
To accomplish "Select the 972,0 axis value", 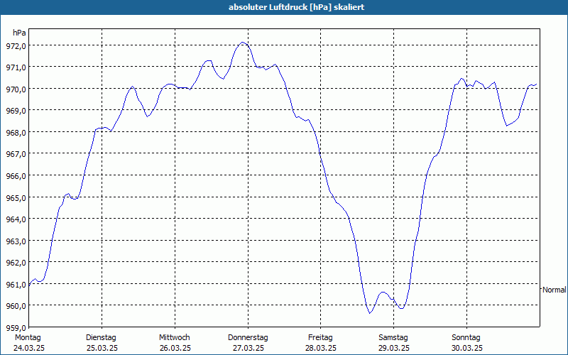I will [16, 45].
